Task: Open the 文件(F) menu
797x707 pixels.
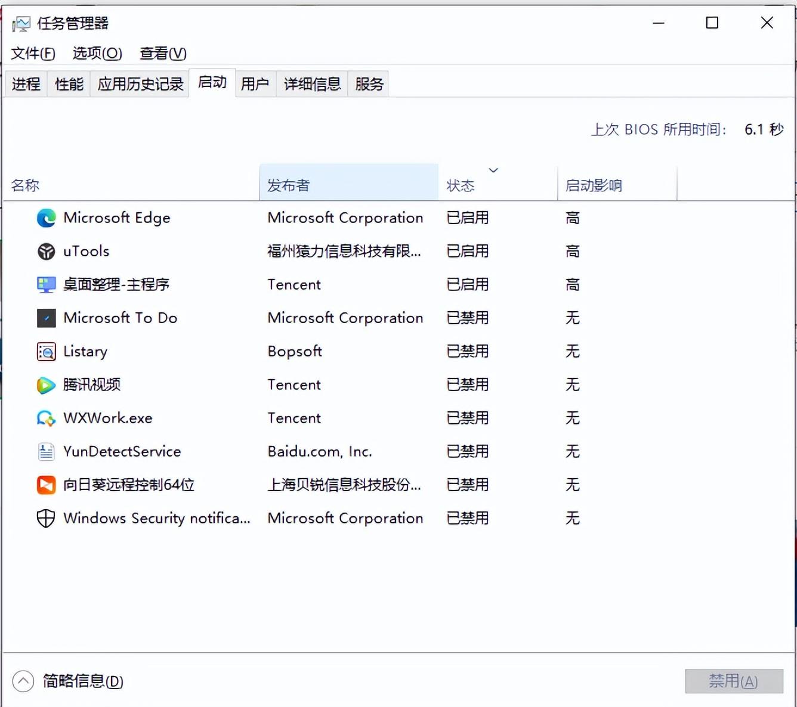Action: tap(33, 54)
